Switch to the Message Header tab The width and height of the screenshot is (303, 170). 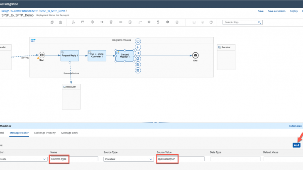point(19,133)
